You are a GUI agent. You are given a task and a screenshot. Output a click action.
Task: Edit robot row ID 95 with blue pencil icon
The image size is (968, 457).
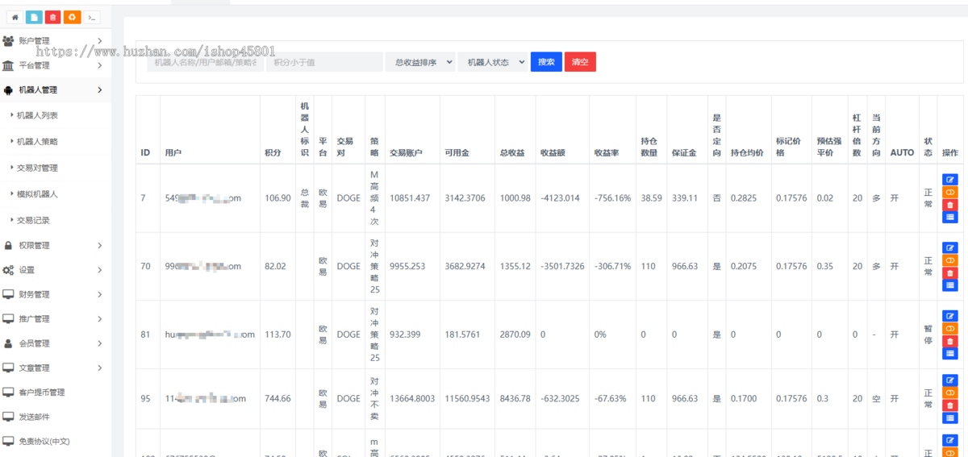point(949,380)
